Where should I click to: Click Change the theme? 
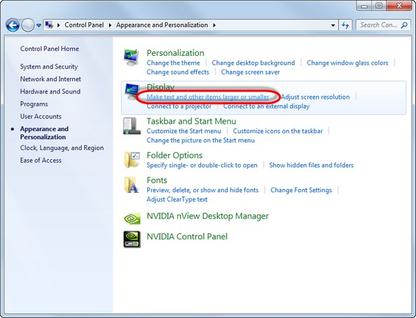click(x=173, y=63)
